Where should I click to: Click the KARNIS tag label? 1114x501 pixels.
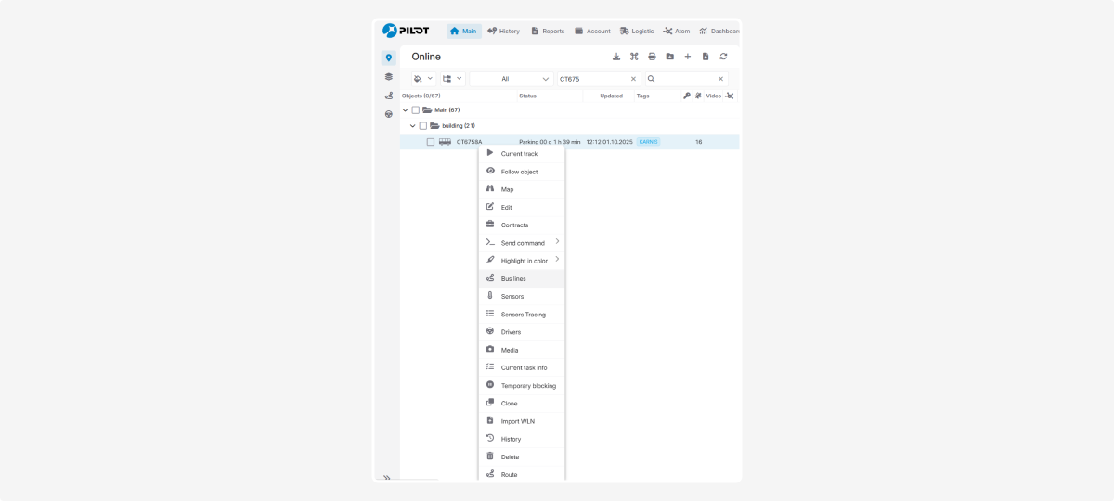[648, 142]
